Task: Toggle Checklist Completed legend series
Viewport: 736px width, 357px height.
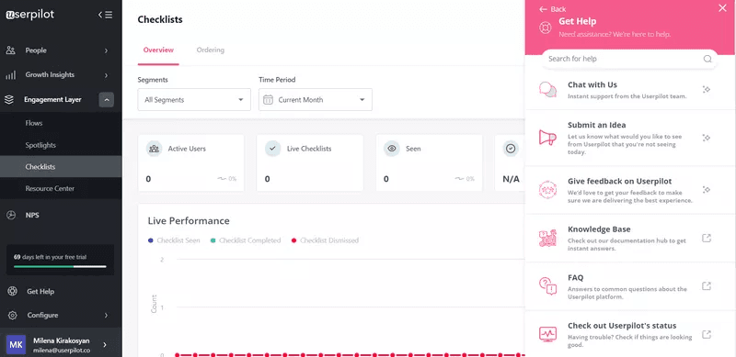Action: click(x=246, y=240)
